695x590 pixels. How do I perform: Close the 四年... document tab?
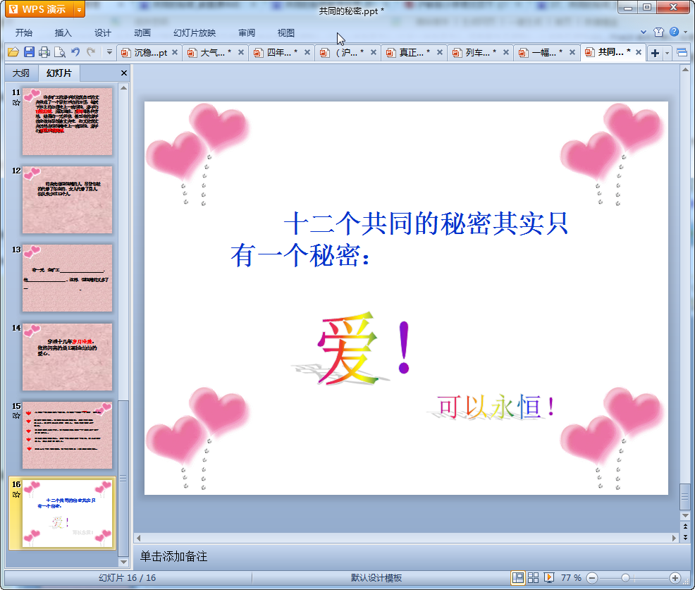(x=307, y=52)
